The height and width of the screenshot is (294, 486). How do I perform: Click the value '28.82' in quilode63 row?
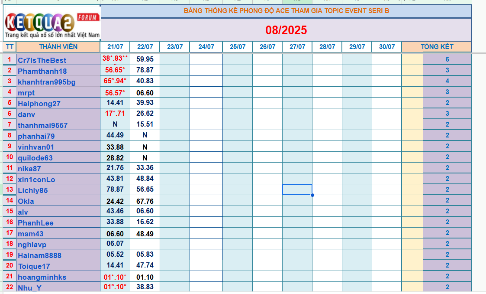point(115,158)
